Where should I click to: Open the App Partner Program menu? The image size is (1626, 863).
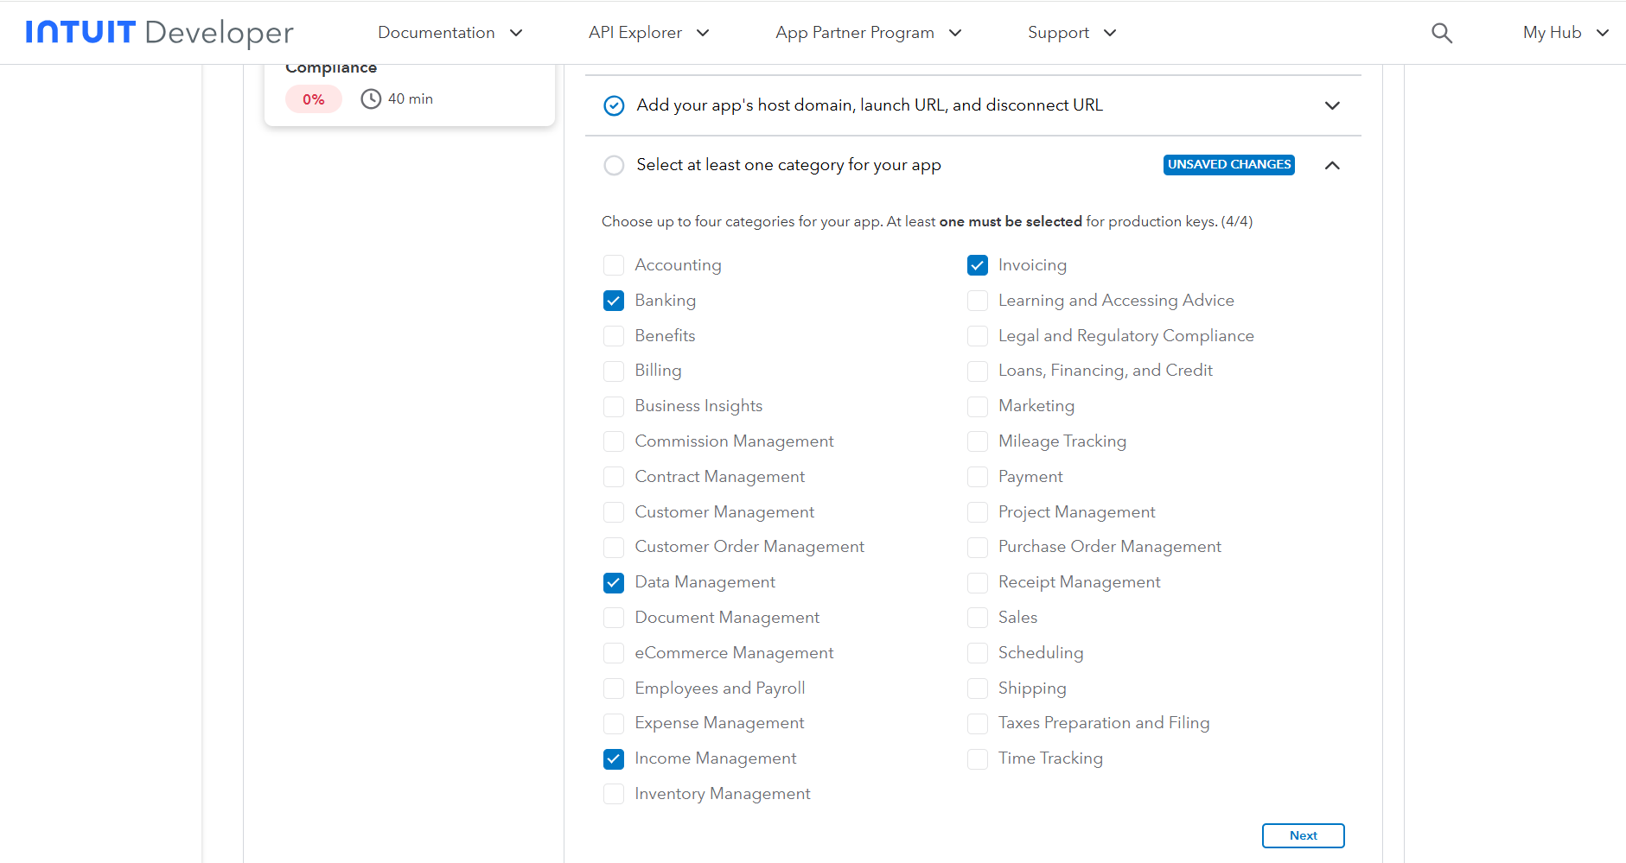pos(868,33)
